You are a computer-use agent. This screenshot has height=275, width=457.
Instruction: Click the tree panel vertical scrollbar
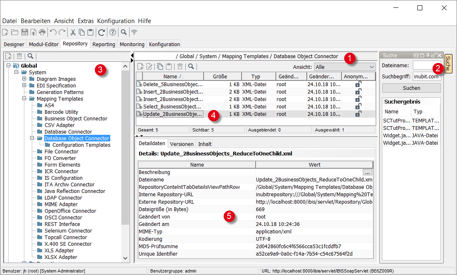click(125, 148)
